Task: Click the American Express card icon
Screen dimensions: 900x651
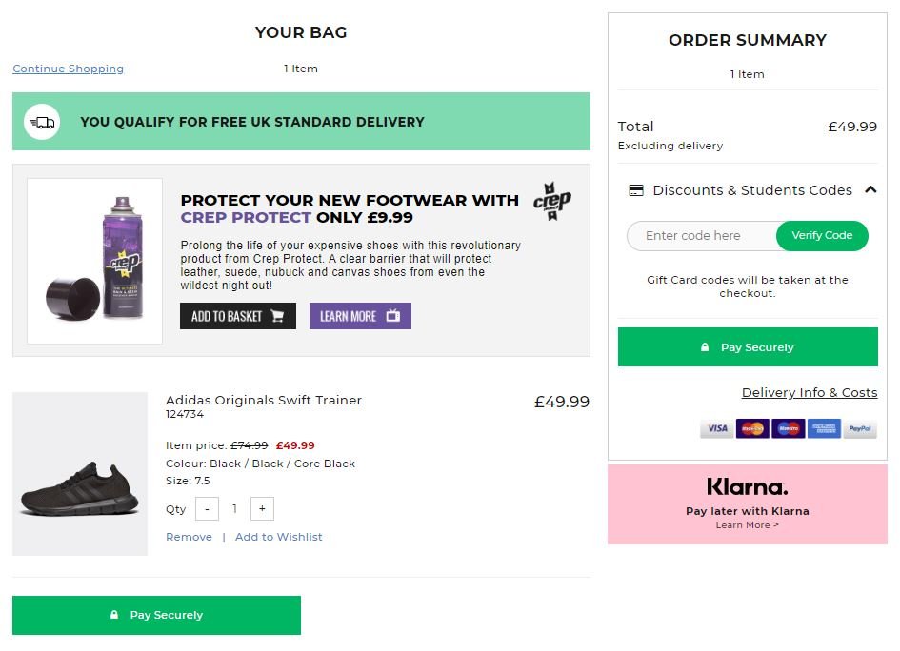Action: click(x=824, y=428)
